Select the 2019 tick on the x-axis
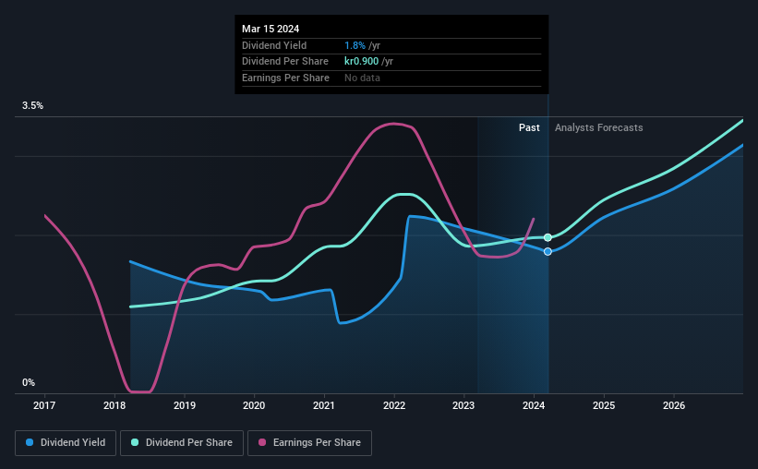The width and height of the screenshot is (758, 469). click(x=185, y=405)
